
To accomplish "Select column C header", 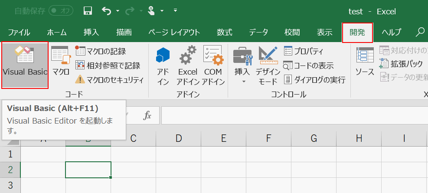I will (133, 139).
